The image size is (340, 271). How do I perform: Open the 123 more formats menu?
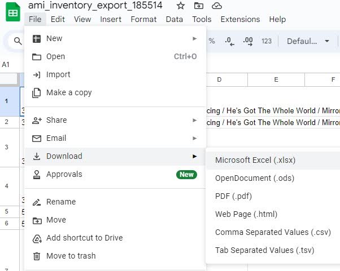pos(267,41)
